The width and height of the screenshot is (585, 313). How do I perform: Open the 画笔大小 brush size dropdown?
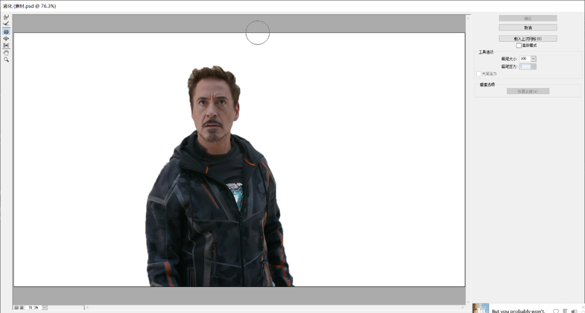[x=534, y=58]
